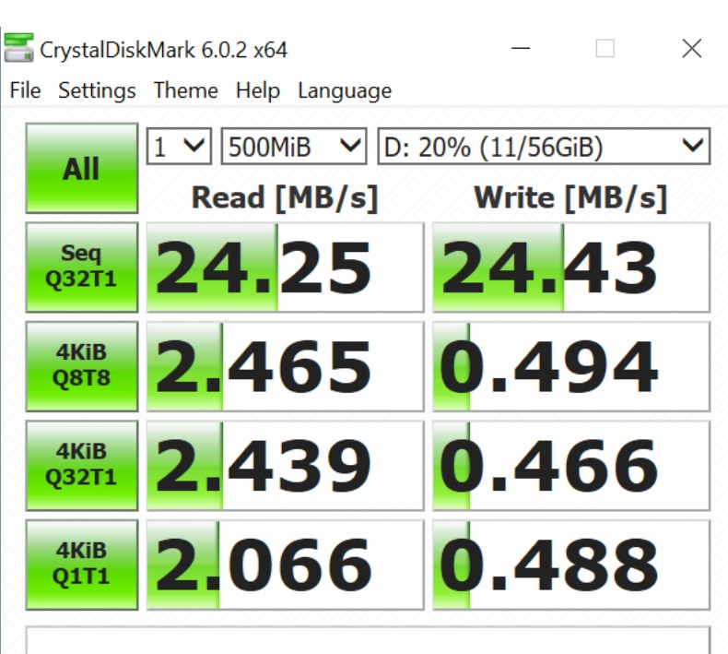Start the 4KiB Q32T1 test
728x654 pixels.
pyautogui.click(x=81, y=465)
